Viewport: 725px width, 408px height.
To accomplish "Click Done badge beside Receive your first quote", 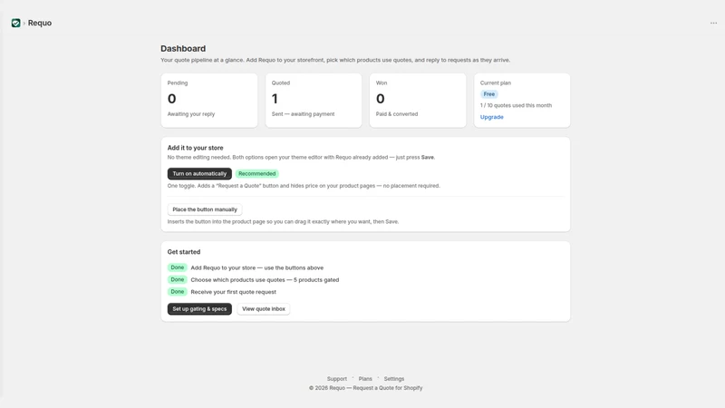I will (177, 291).
